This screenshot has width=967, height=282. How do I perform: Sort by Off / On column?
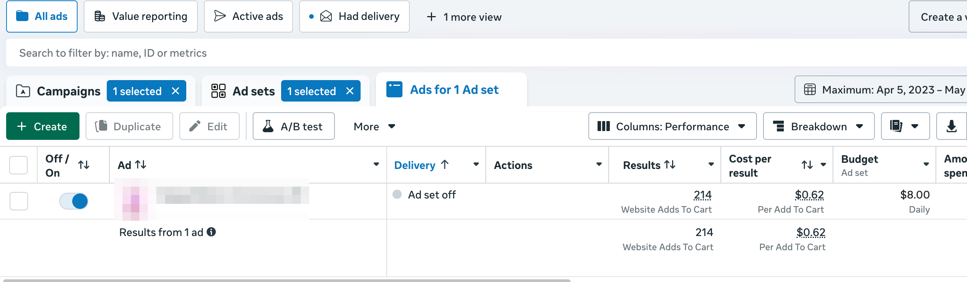point(84,165)
